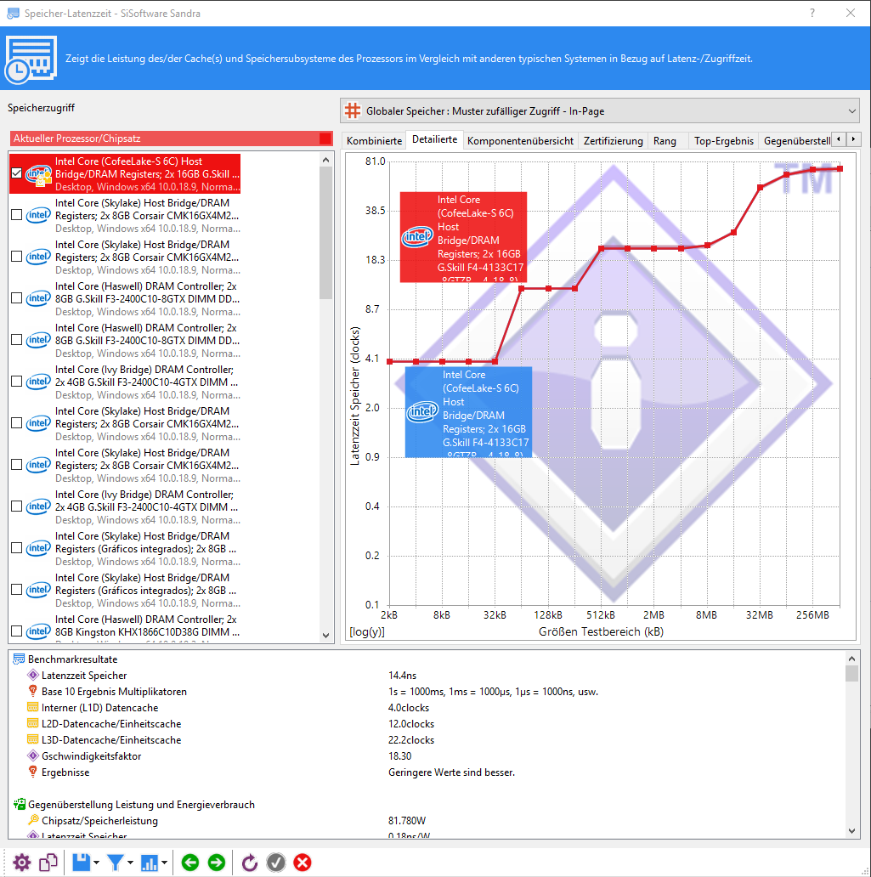Click the icon beside Gegenüberstellung Leistung und Energieverbrauch
The width and height of the screenshot is (871, 877).
pos(19,804)
